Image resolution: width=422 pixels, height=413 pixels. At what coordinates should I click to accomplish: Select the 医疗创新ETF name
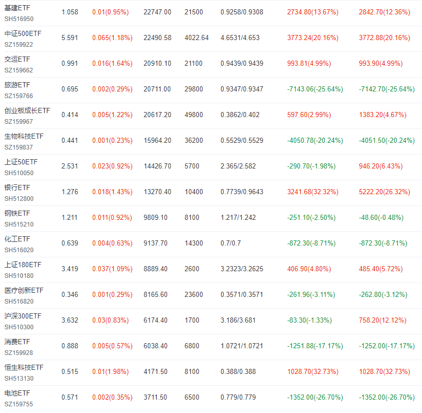point(24,290)
